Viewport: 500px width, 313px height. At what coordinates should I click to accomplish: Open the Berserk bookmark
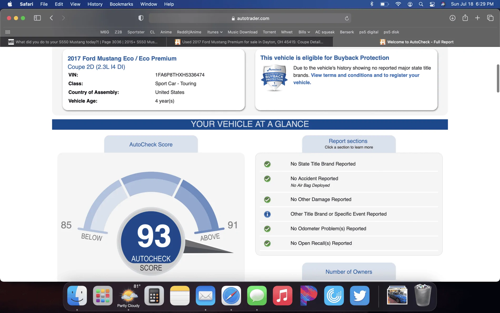coord(347,32)
